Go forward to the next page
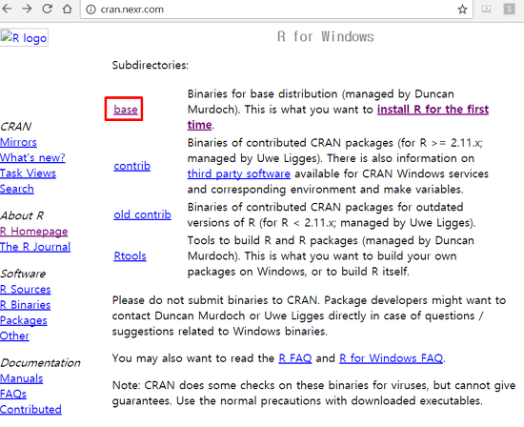The image size is (524, 427). pos(27,9)
